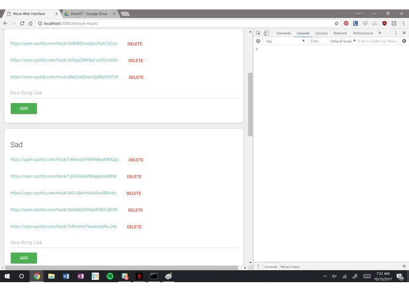Click ADD button in Sad section

[x=24, y=258]
